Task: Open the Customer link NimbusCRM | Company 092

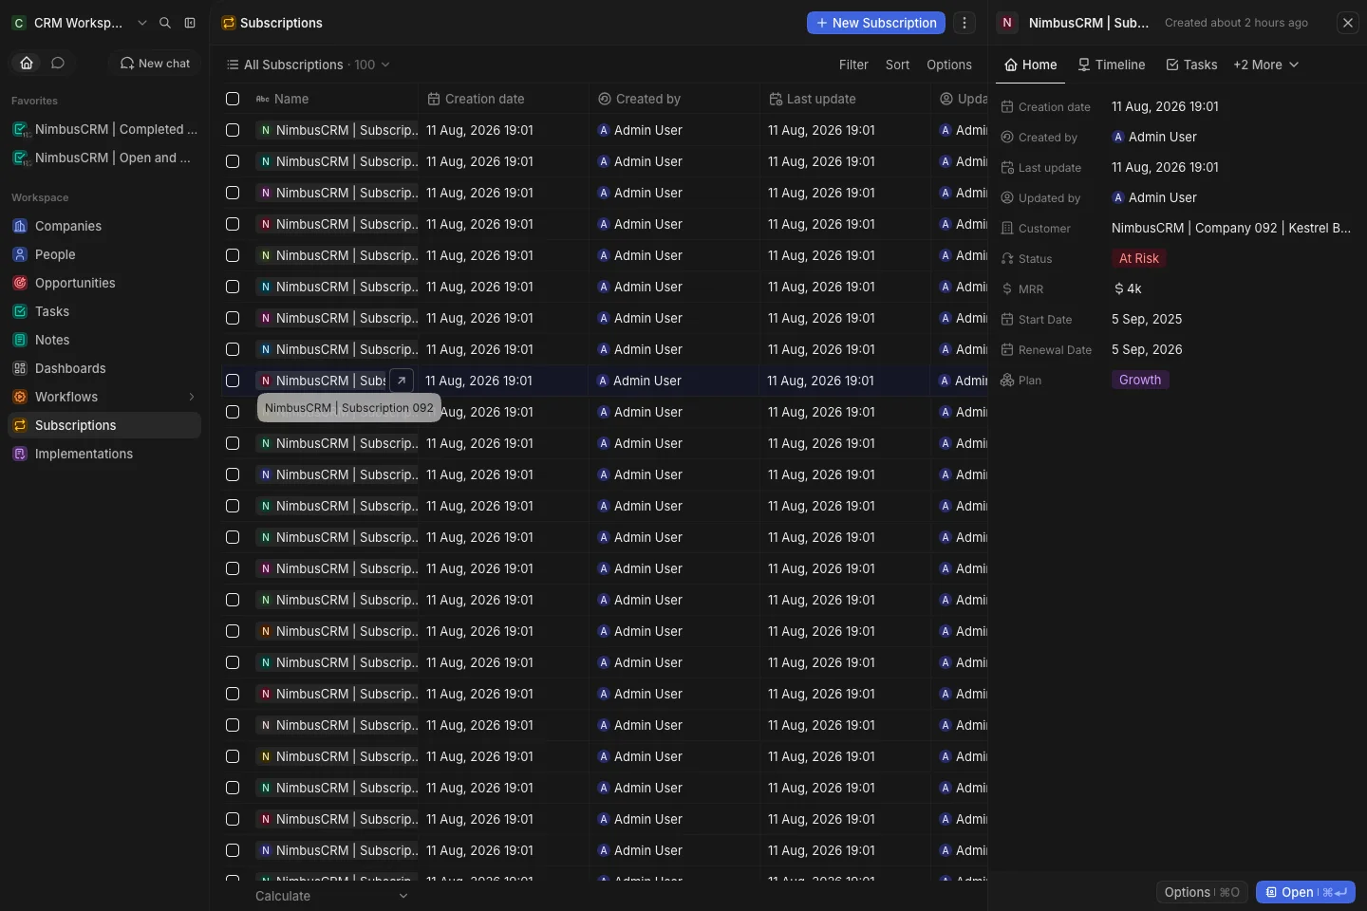Action: [x=1231, y=228]
